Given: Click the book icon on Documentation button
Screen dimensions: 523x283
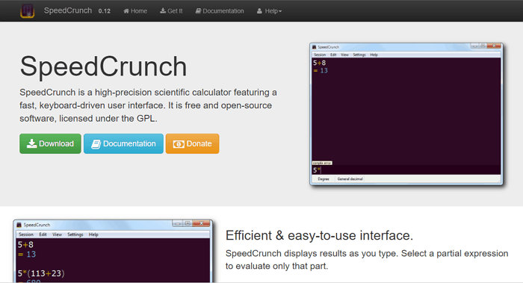Looking at the screenshot, I should [96, 144].
